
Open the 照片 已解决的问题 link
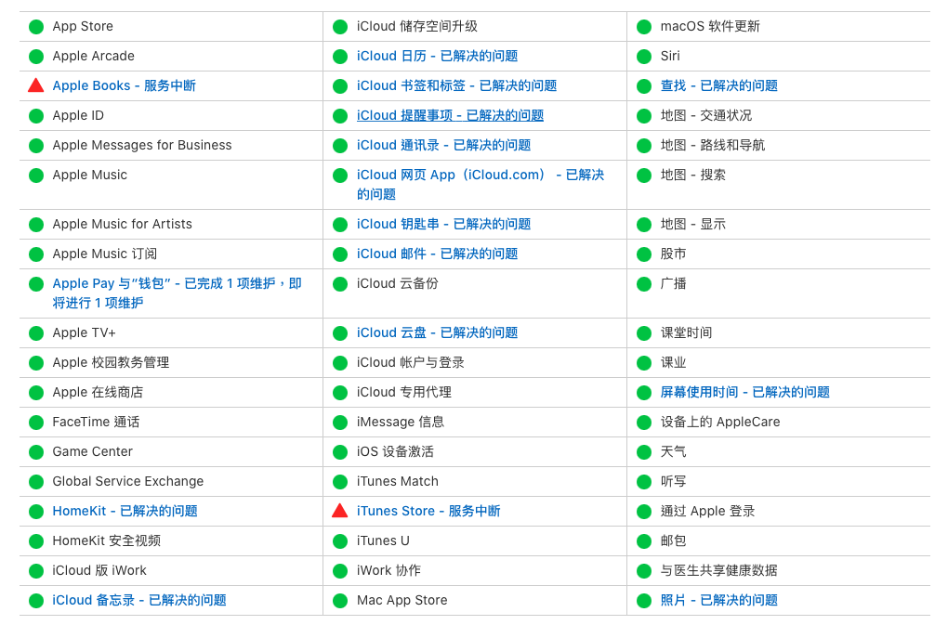pos(718,600)
